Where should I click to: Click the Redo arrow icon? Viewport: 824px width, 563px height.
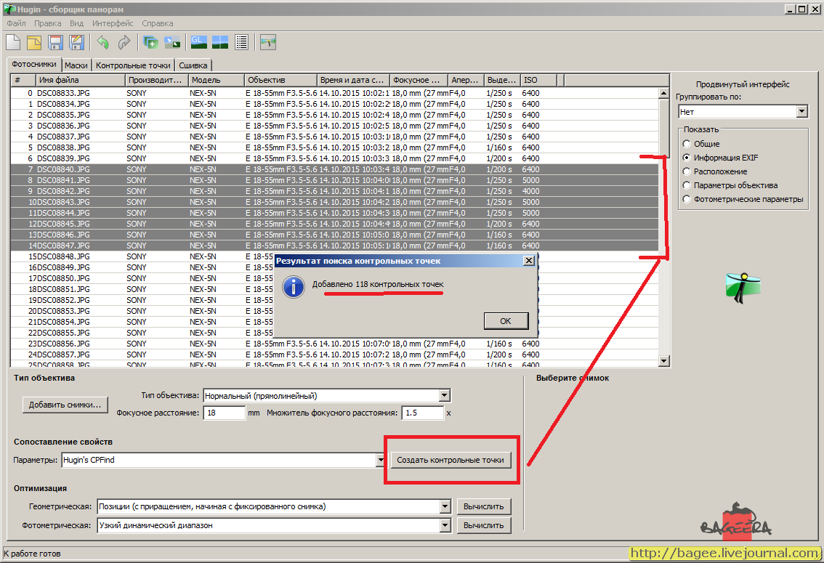[124, 42]
